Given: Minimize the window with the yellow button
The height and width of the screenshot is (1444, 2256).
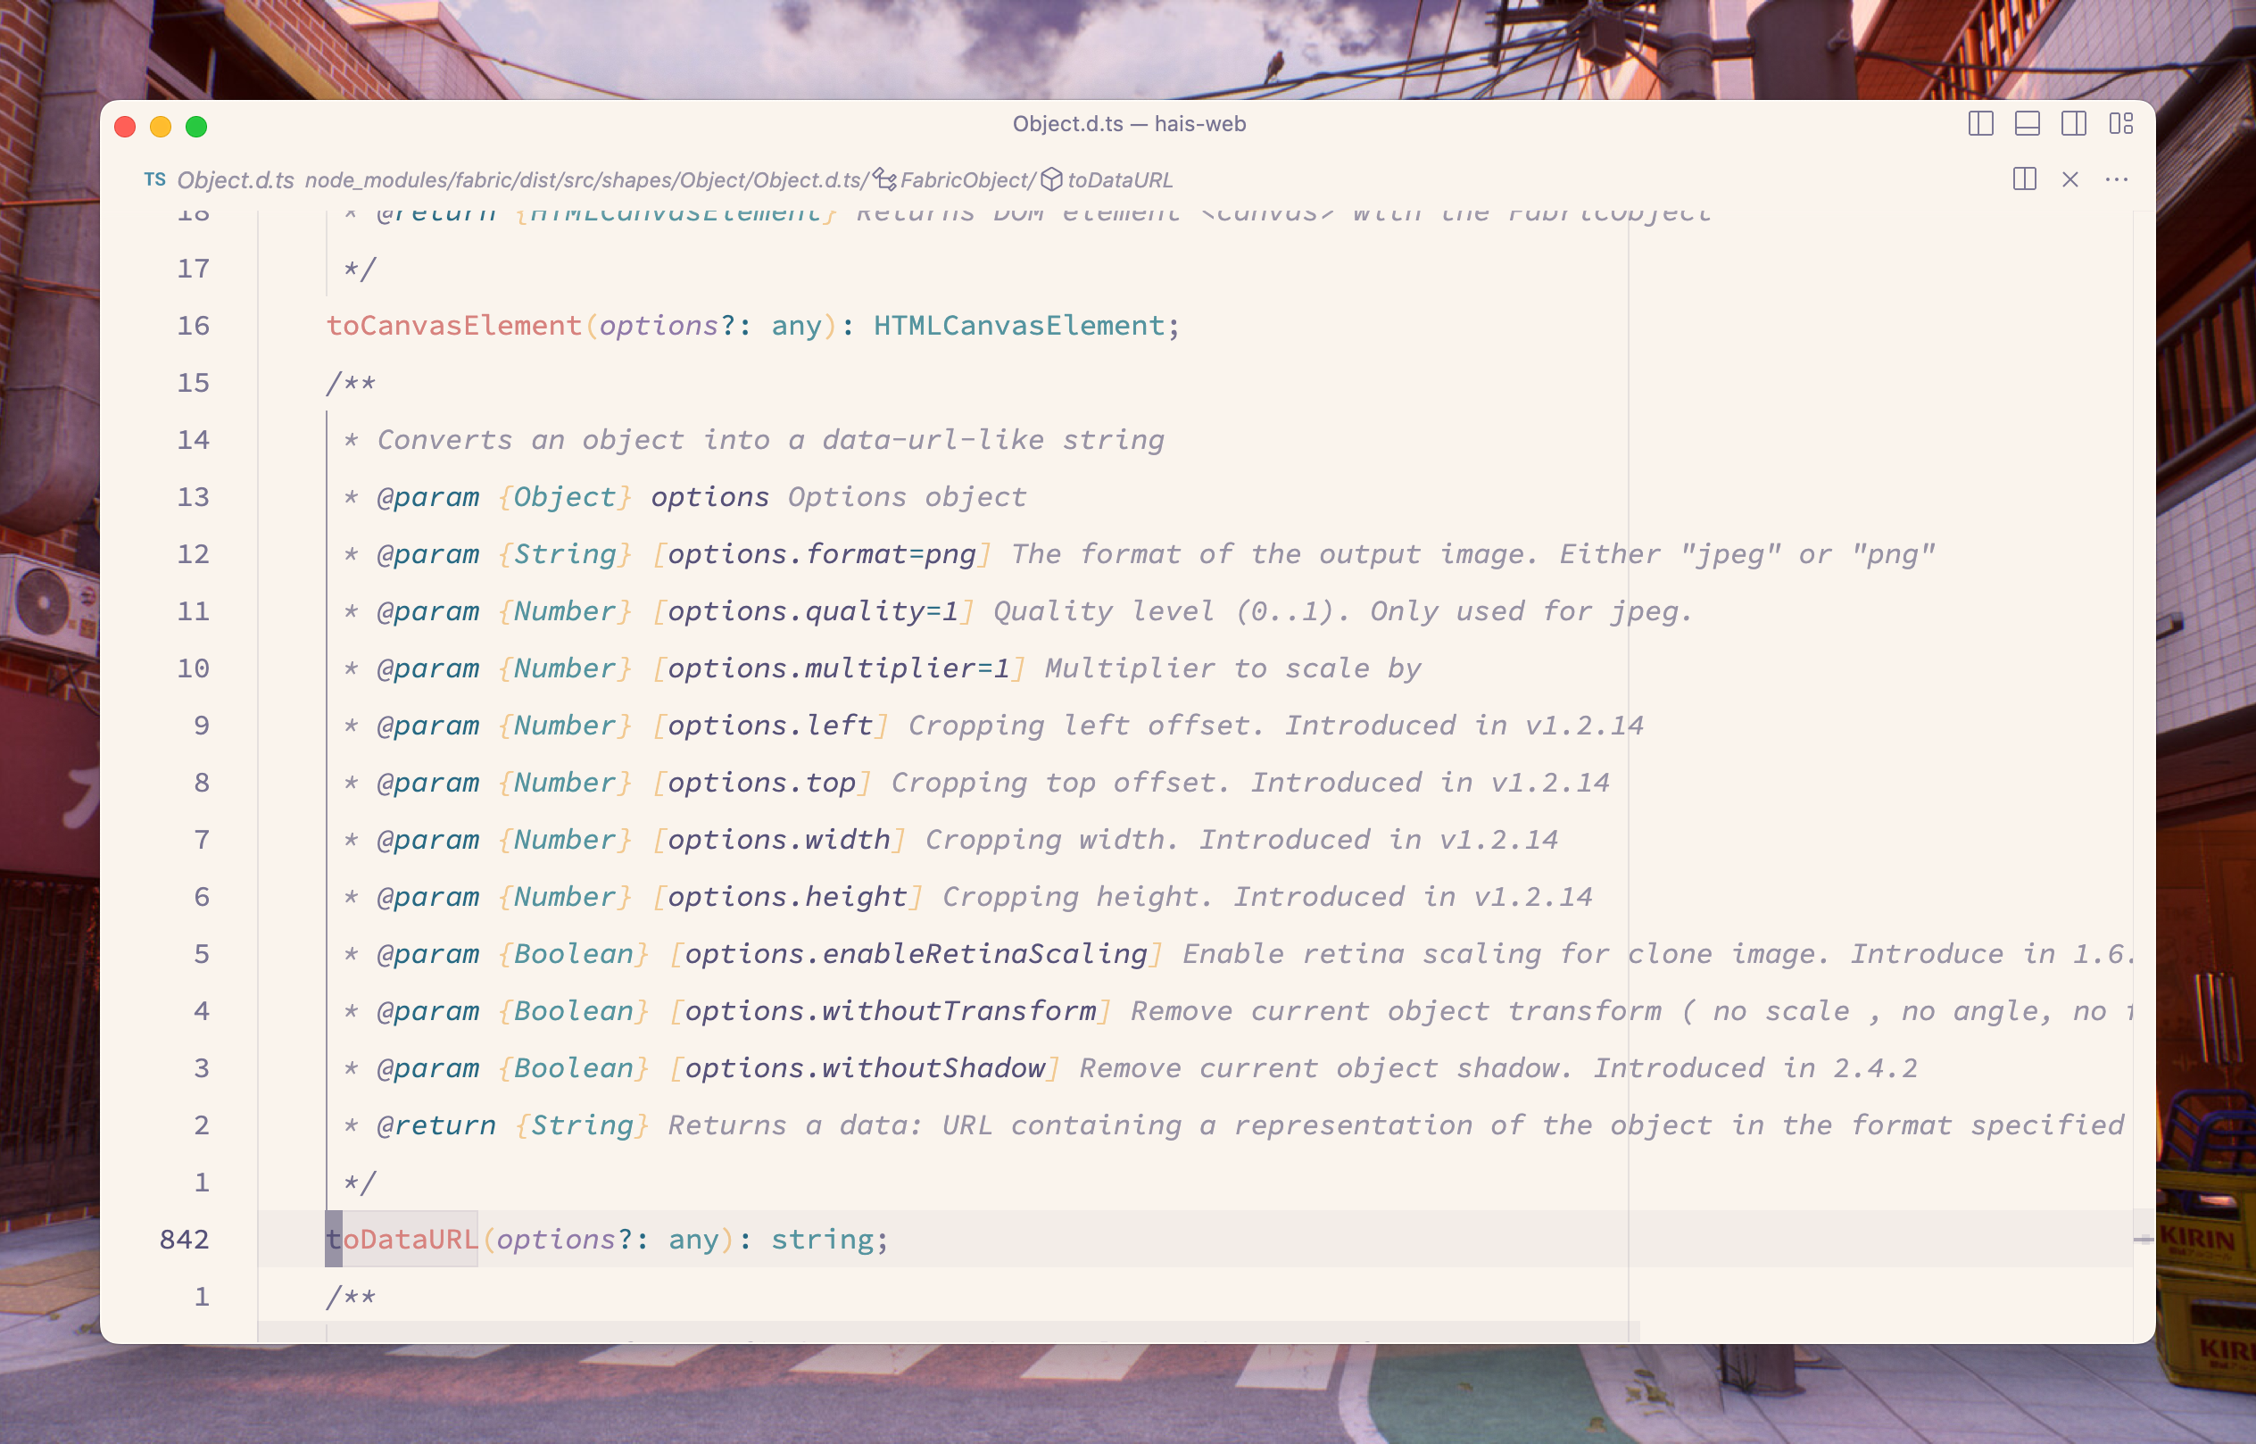Looking at the screenshot, I should point(161,127).
